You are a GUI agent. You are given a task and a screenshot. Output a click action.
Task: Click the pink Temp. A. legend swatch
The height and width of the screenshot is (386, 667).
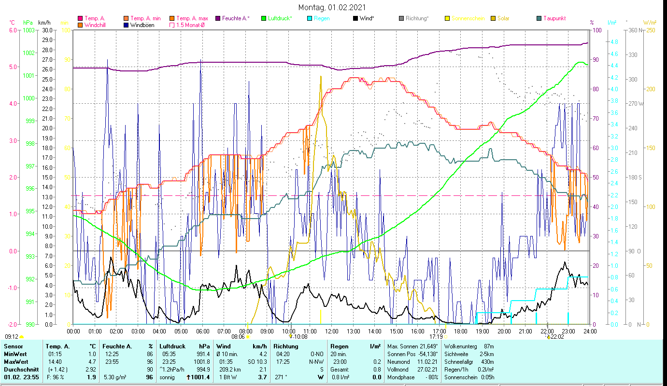80,18
